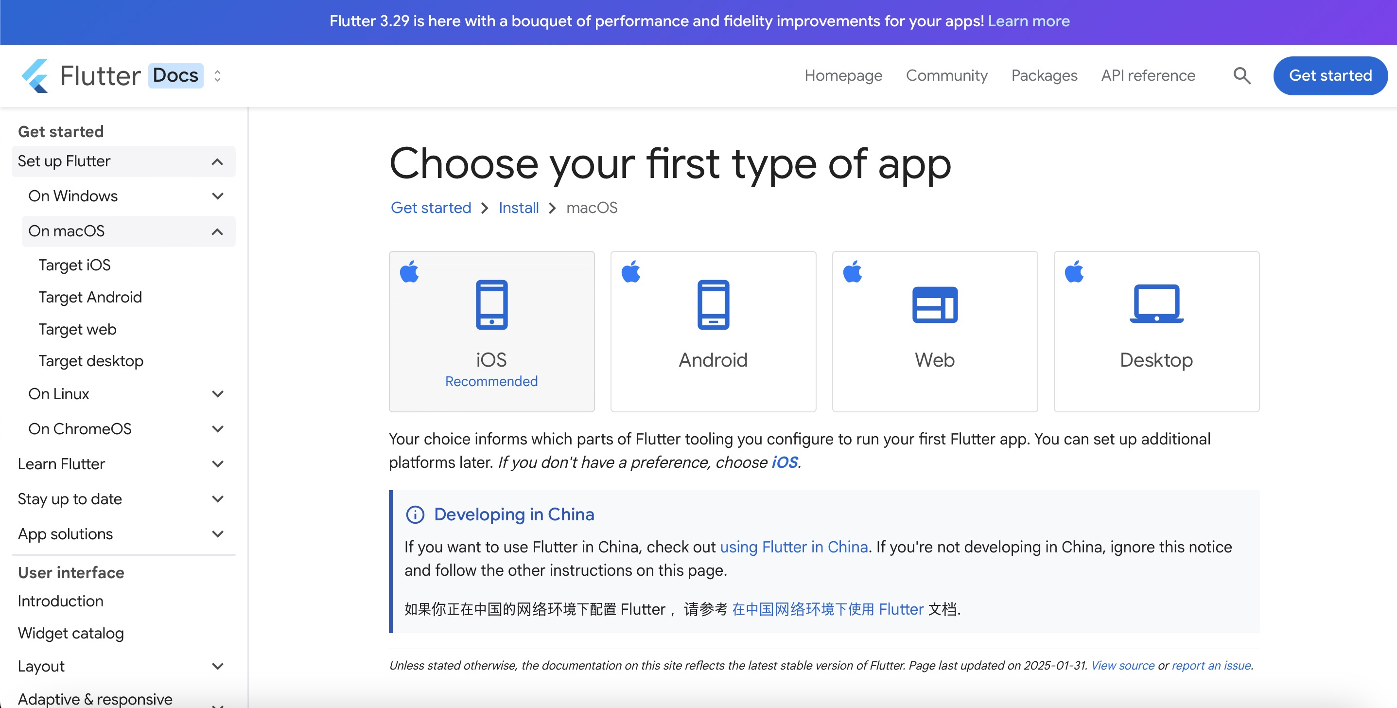Expand the Stay up to date chevron
1397x708 pixels.
(x=217, y=498)
